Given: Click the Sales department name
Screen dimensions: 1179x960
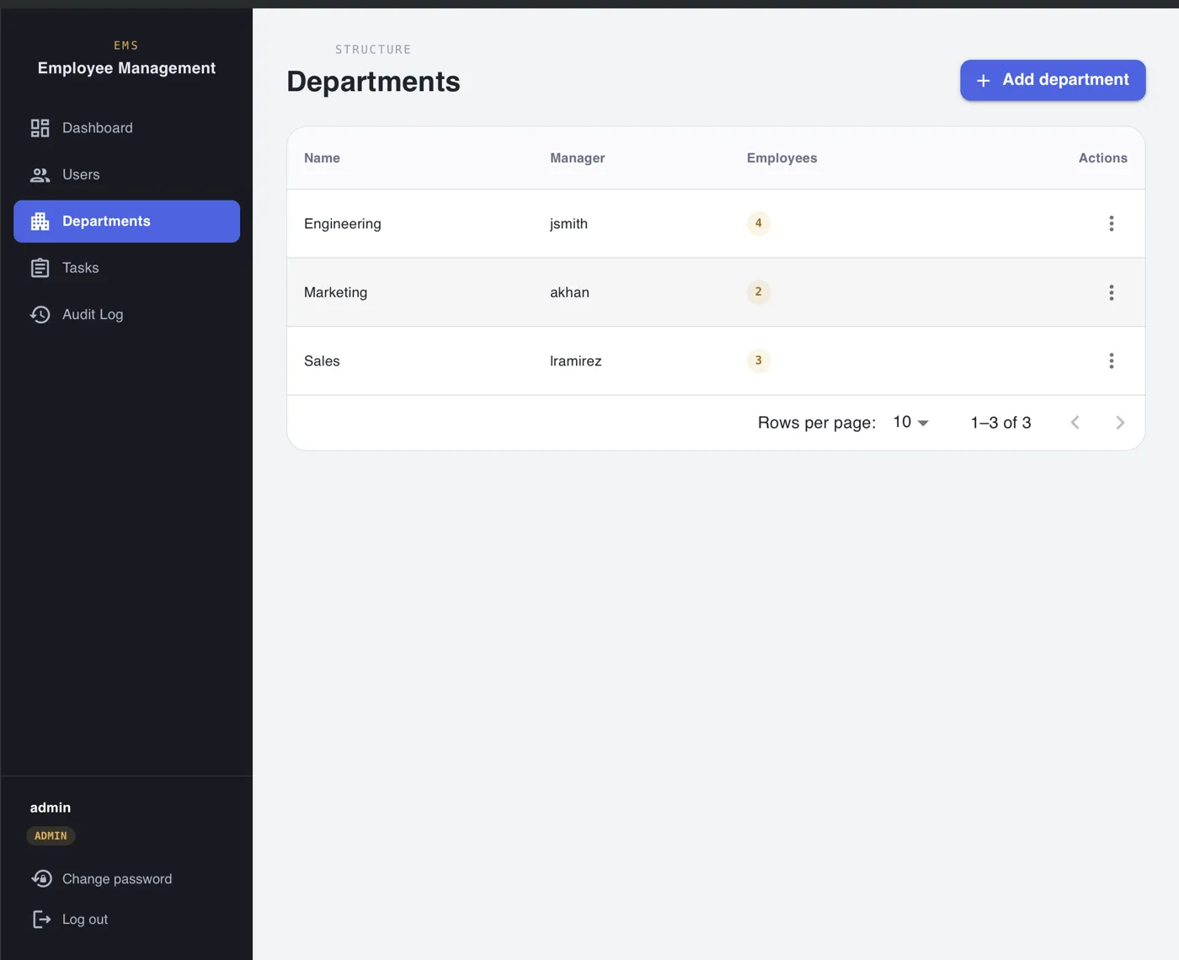Looking at the screenshot, I should tap(322, 361).
